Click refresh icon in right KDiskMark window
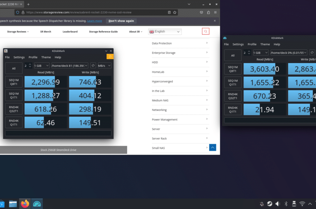The image size is (316, 209). 312,53
